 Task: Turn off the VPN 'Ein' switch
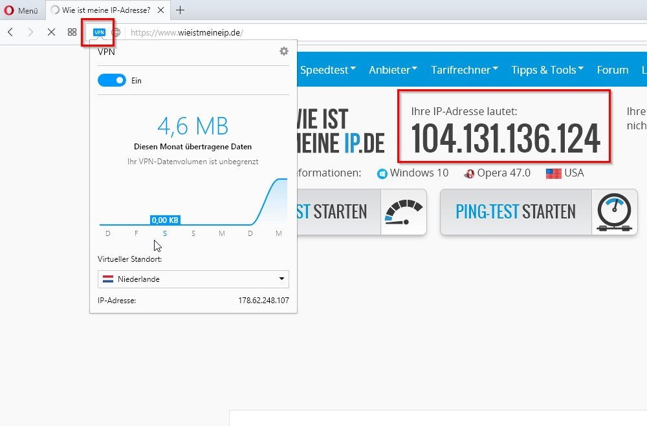tap(112, 80)
